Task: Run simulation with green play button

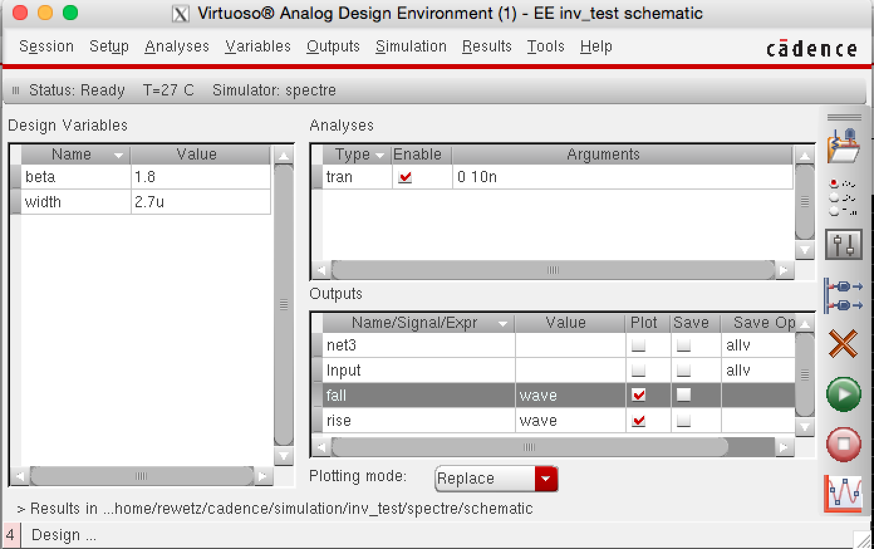Action: coord(843,394)
